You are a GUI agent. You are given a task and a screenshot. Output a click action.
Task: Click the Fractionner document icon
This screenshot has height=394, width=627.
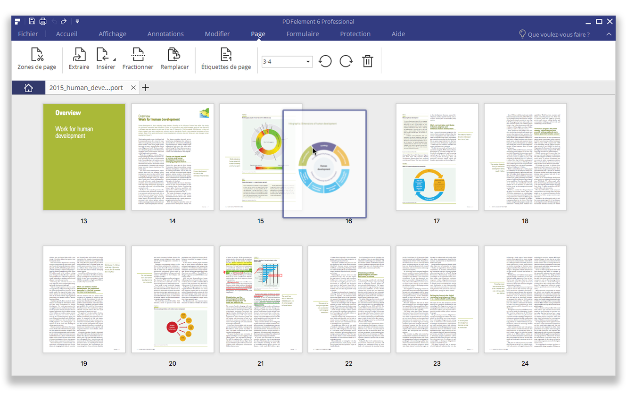pos(138,59)
